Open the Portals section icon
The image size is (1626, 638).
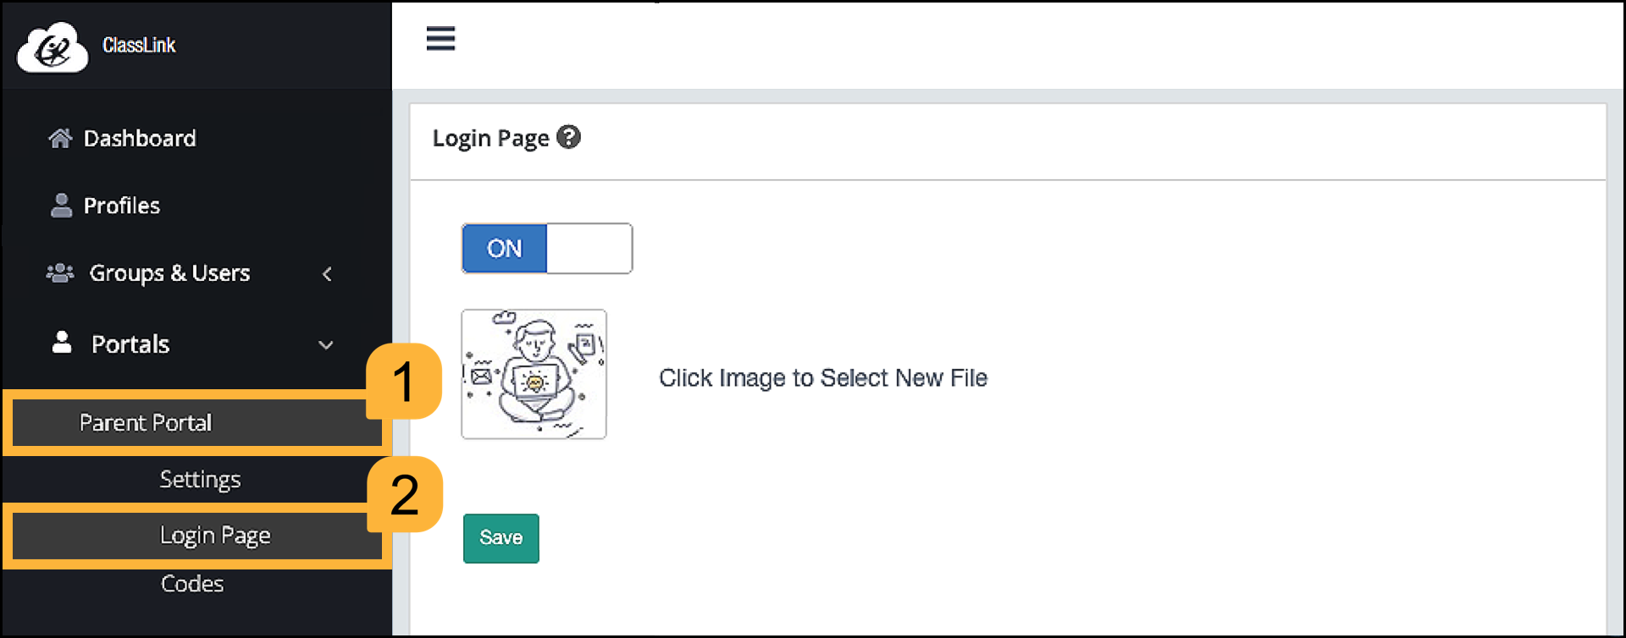[61, 344]
